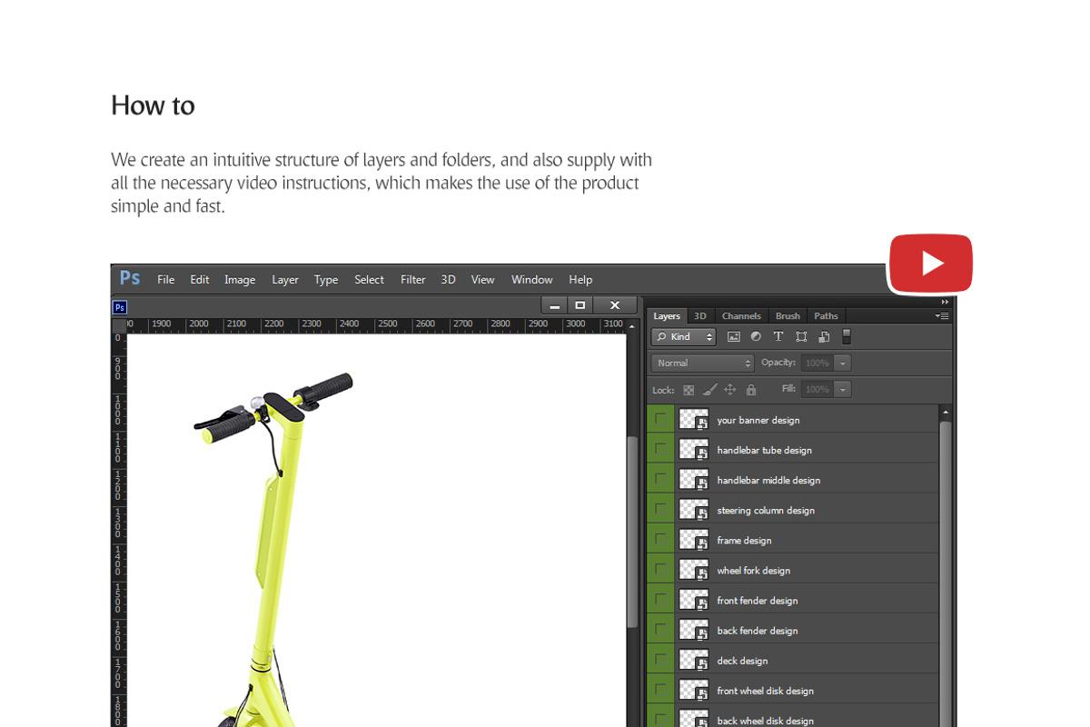1090x727 pixels.
Task: Toggle layer filtering on/off switch
Action: coord(847,336)
